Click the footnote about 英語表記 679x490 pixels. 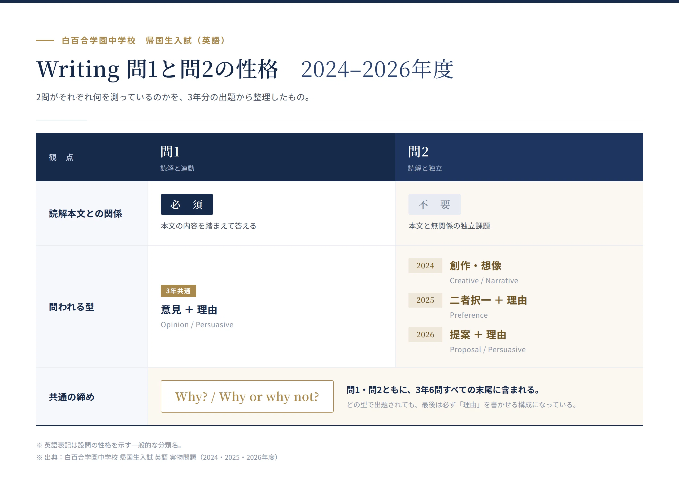(109, 445)
